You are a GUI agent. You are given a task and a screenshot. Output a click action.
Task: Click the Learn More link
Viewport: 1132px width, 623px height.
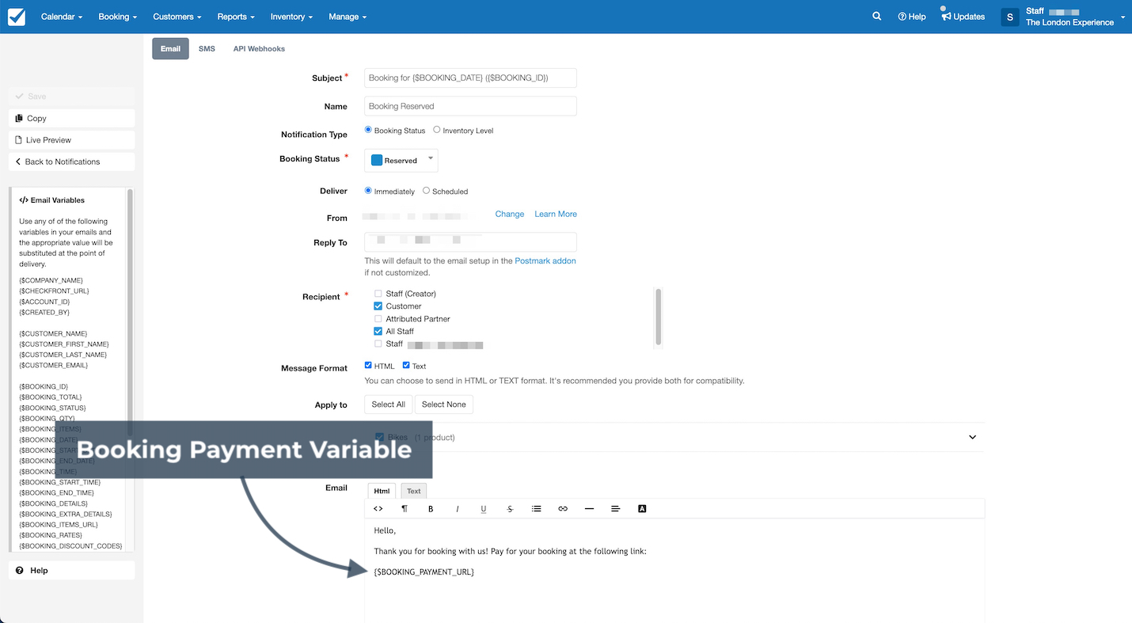pos(556,214)
